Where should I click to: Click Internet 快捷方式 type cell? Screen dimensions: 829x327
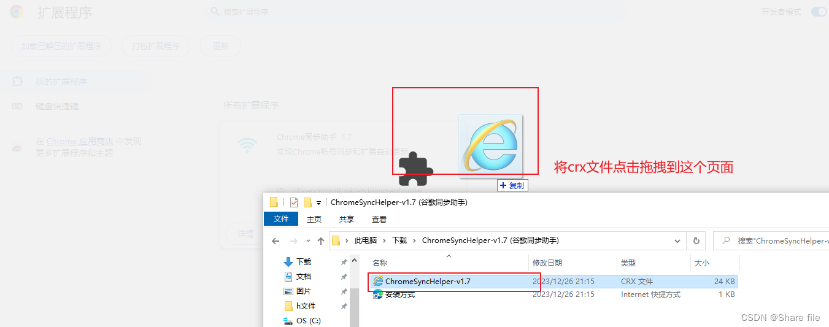[650, 294]
